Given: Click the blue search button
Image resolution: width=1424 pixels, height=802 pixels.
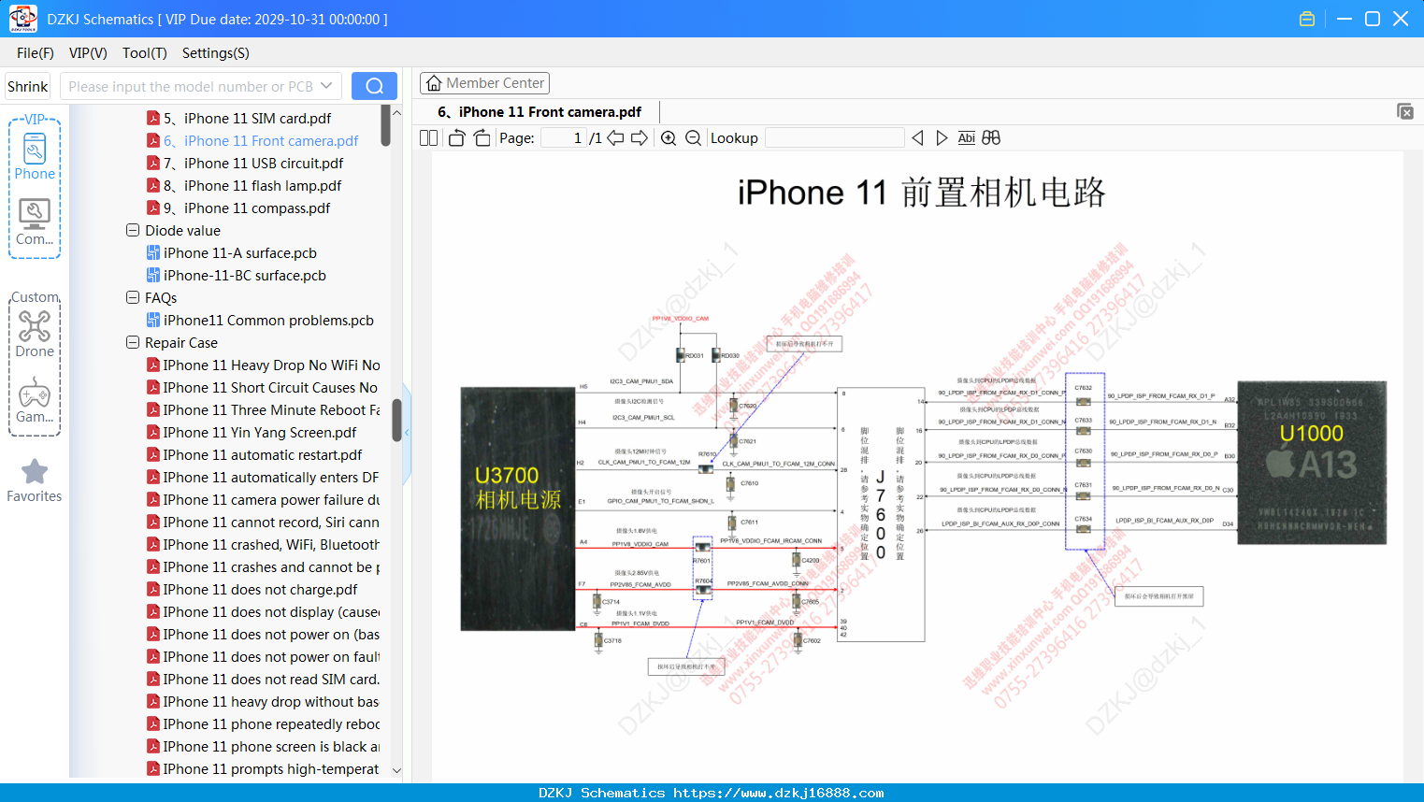Looking at the screenshot, I should 374,86.
